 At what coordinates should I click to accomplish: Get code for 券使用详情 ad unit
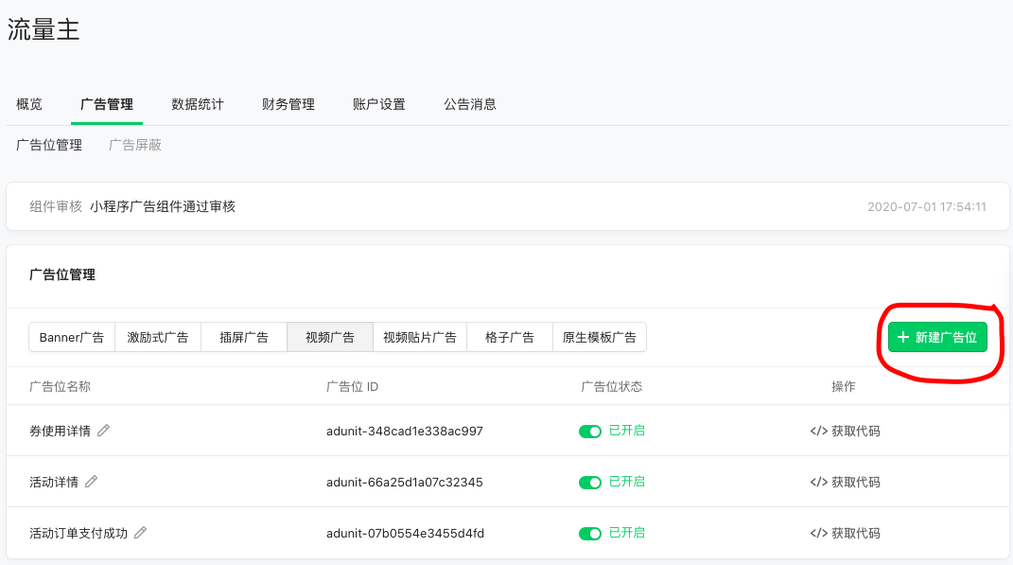click(x=845, y=432)
